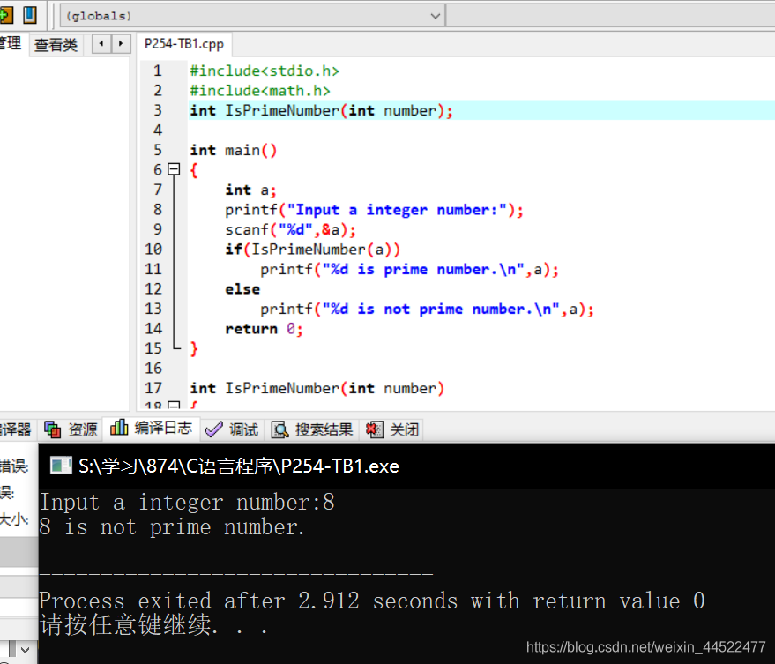
Task: Click the 'Input a integer number:8' console line
Action: click(x=187, y=503)
